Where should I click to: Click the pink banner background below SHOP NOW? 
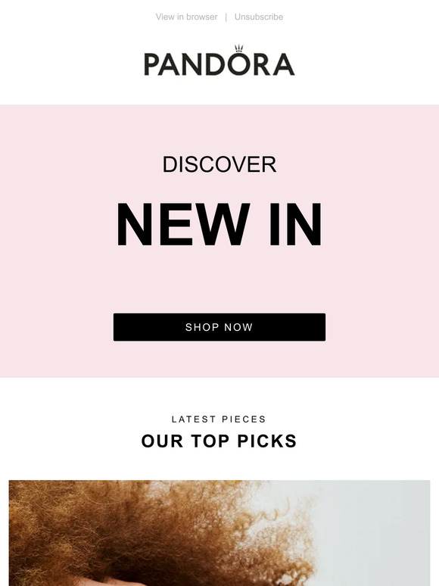[x=219, y=359]
